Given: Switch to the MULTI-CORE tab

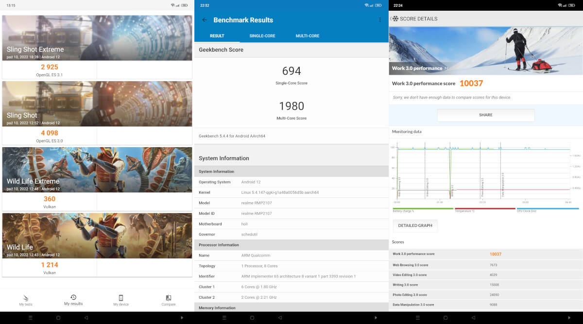Looking at the screenshot, I should (x=308, y=36).
